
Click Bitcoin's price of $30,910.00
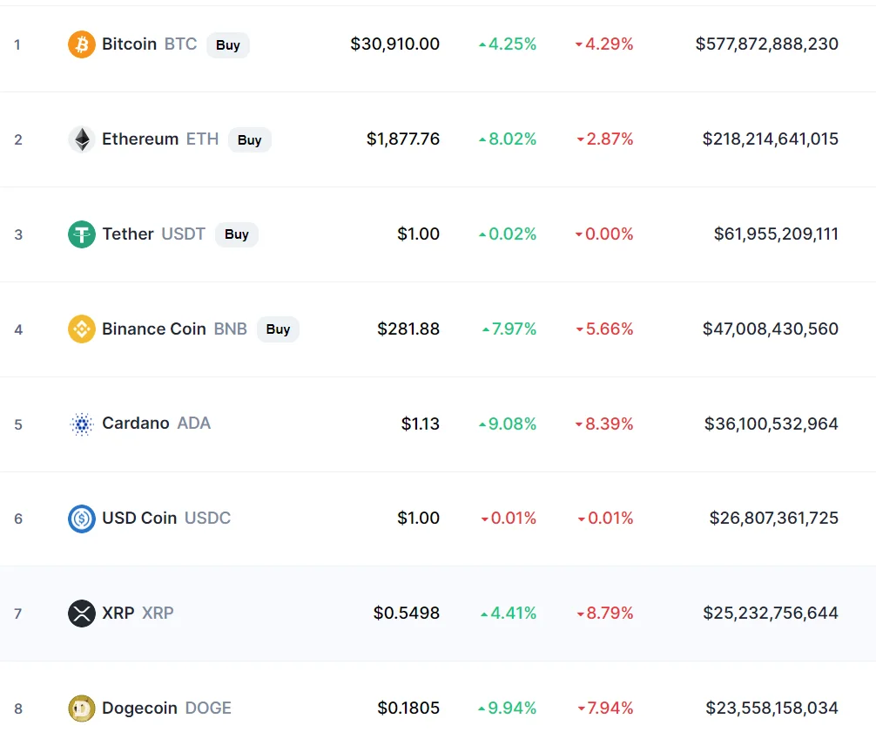(x=395, y=44)
